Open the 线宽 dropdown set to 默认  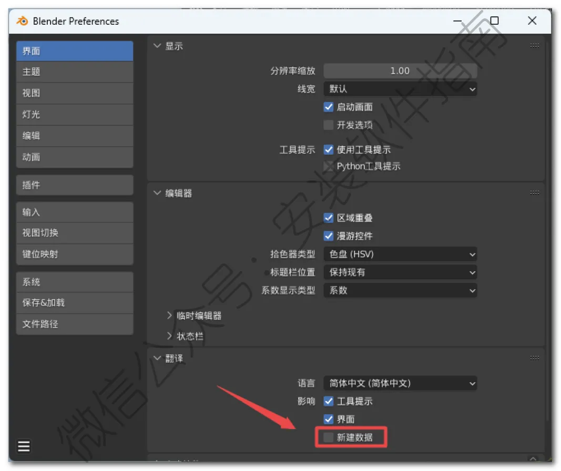(400, 89)
